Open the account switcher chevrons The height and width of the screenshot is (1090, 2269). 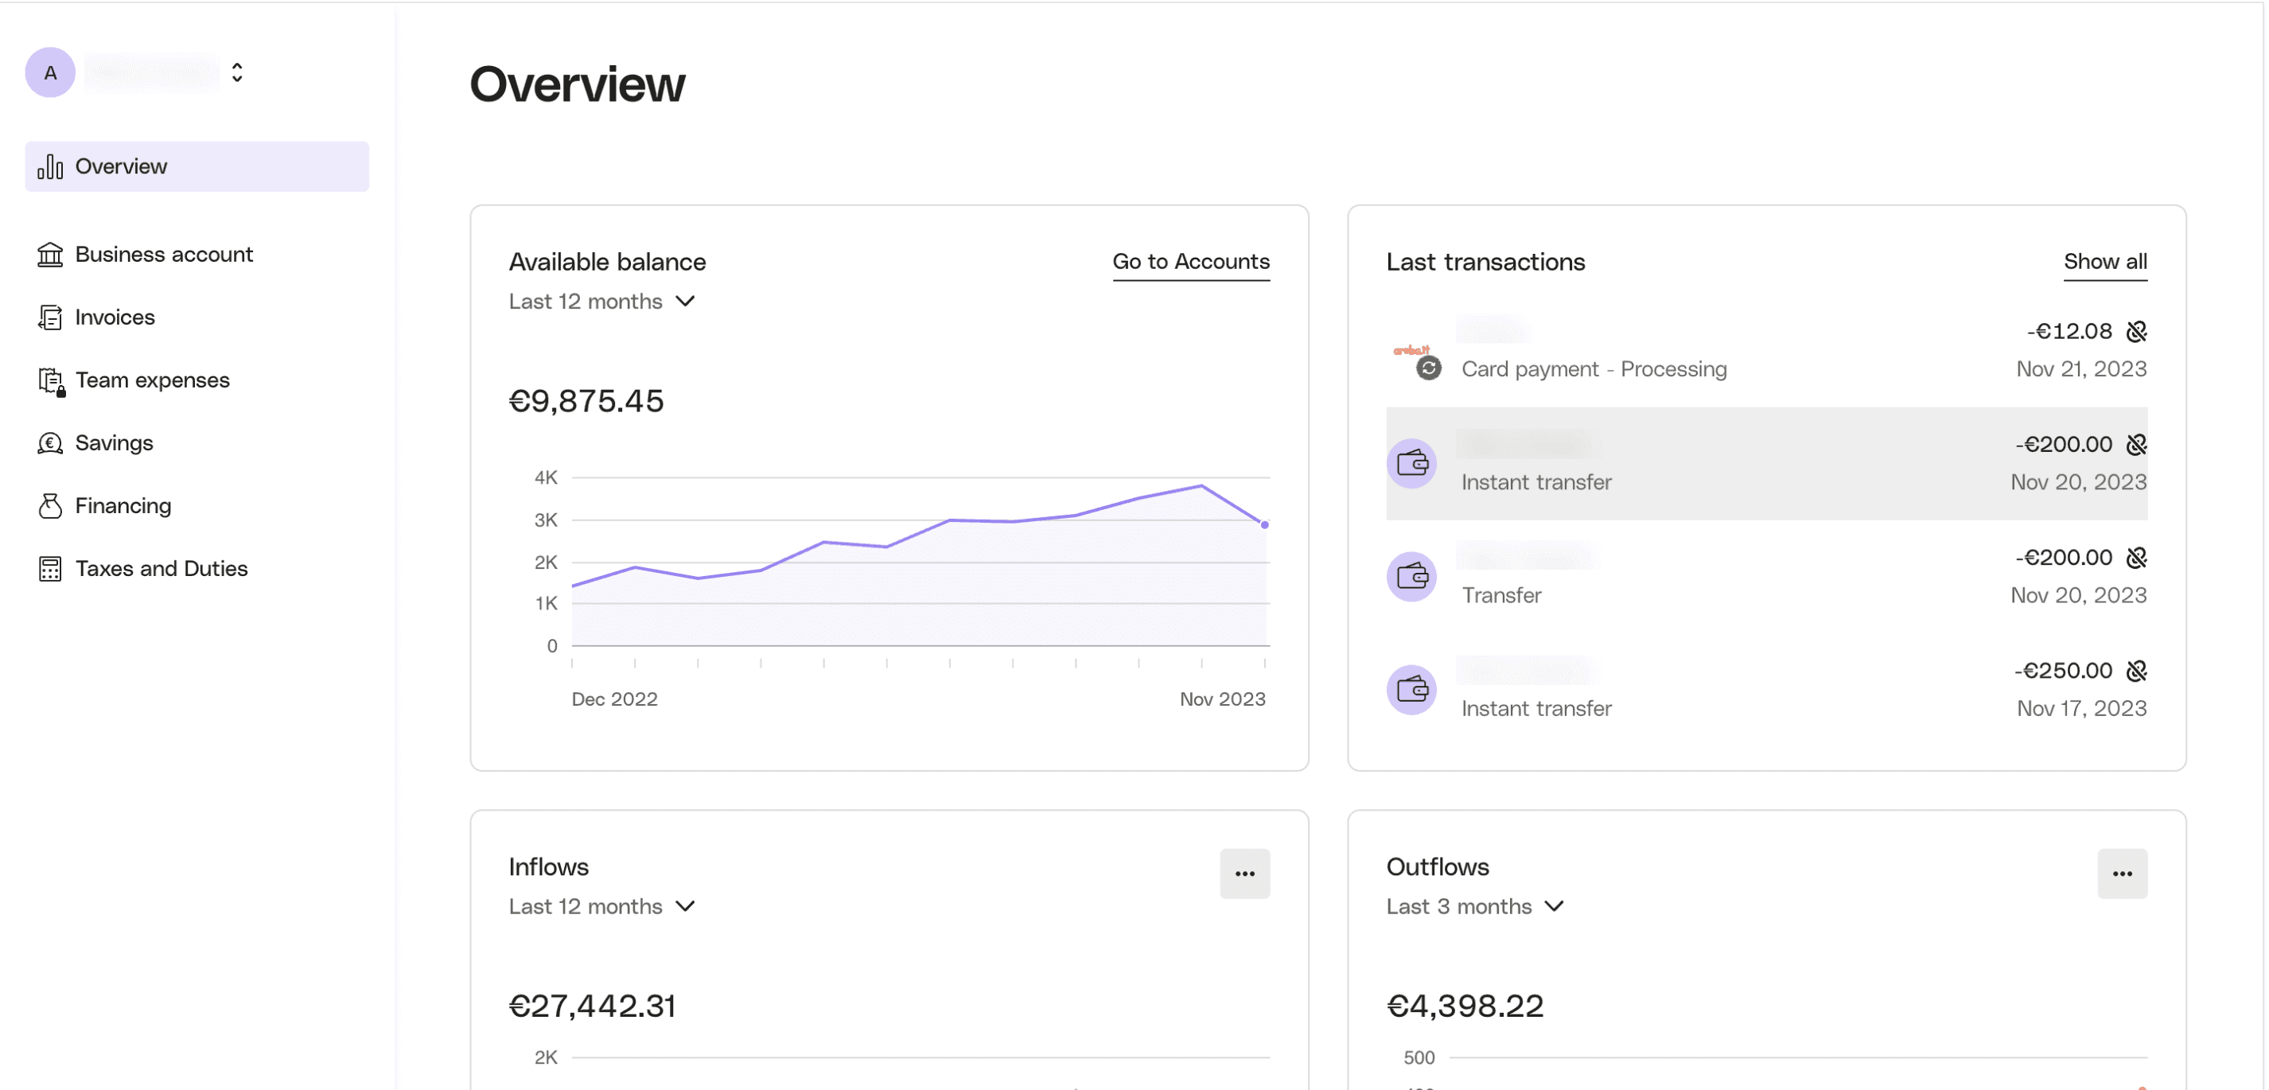coord(237,72)
